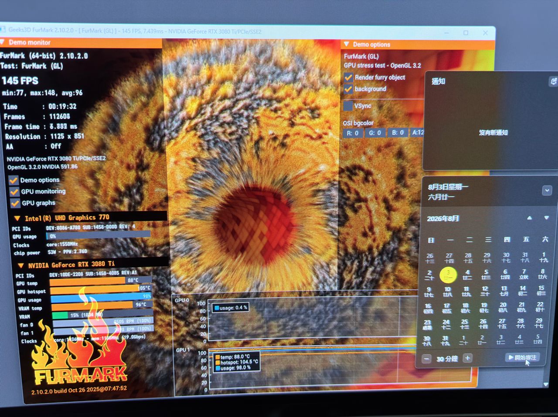Click the Time 00:19:32 readout
558x417 pixels.
[x=40, y=106]
